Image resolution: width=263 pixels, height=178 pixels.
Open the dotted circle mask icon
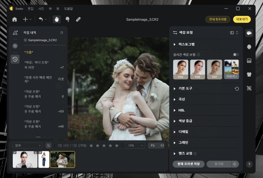[15, 46]
